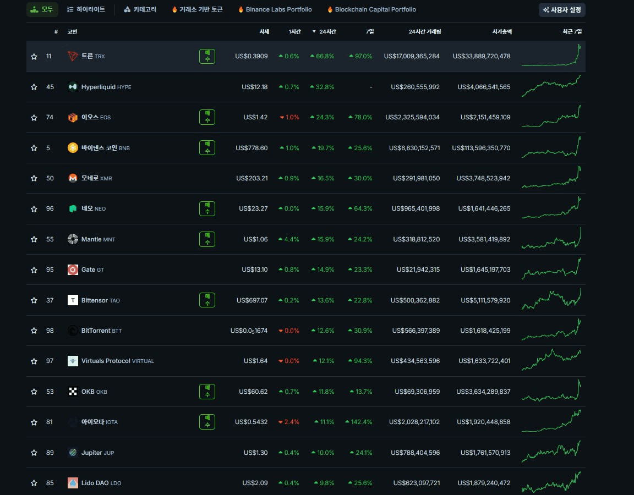Open the IOTA 7-day sparkline chart
The height and width of the screenshot is (495, 634).
(551, 421)
